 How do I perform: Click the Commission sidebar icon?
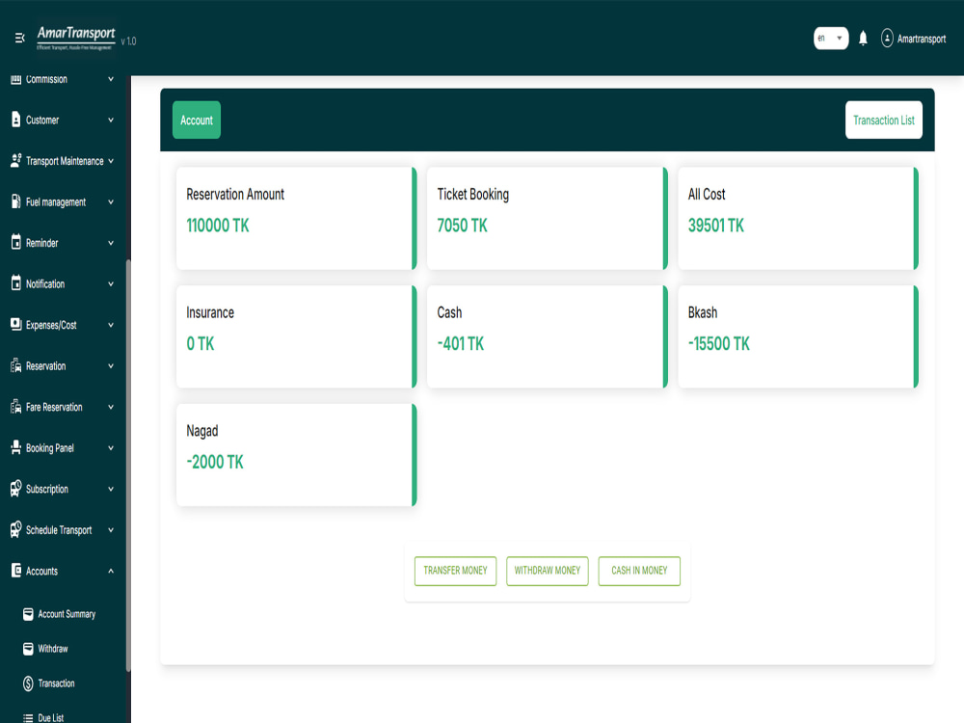tap(16, 79)
